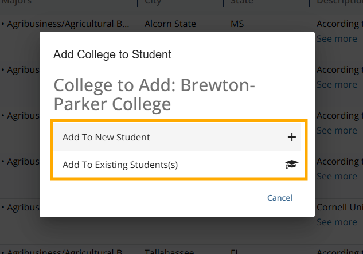Choose Add To Existing Students(s) option

[177, 165]
